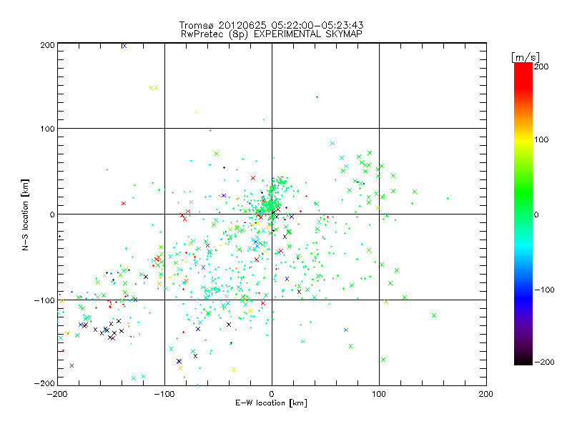Select the '200' tick on the N-S axis
Image resolution: width=572 pixels, height=429 pixels.
47,45
